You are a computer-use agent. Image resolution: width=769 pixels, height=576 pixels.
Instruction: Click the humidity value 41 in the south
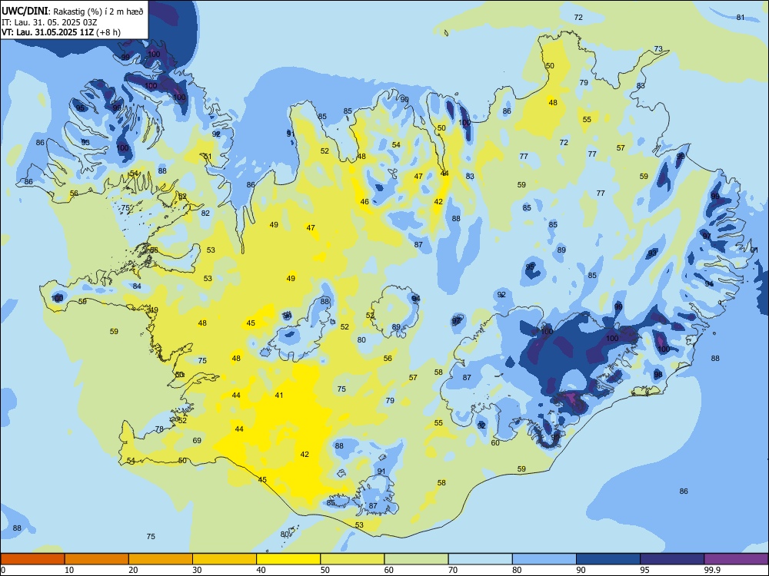click(x=279, y=396)
